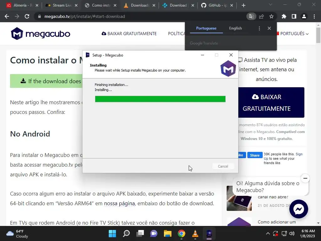Open the Facebook Messenger chat bubble
The image size is (321, 241).
(x=299, y=209)
